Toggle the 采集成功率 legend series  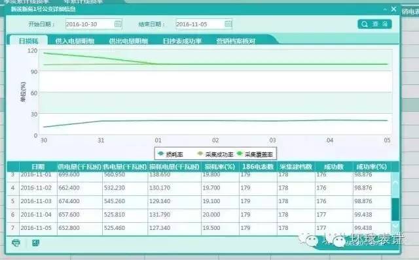tap(215, 154)
